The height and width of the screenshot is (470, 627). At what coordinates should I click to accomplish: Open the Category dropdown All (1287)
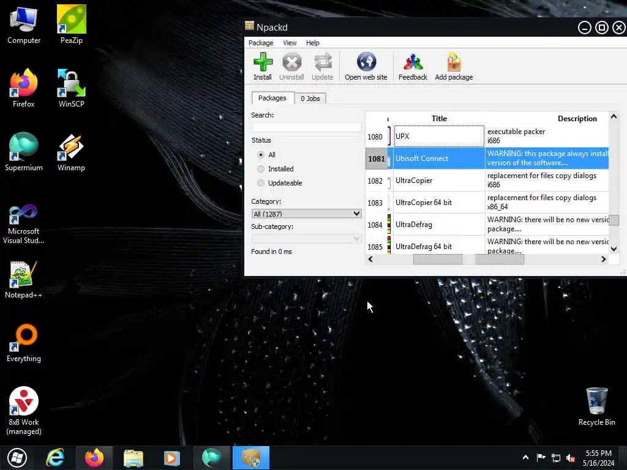click(307, 214)
